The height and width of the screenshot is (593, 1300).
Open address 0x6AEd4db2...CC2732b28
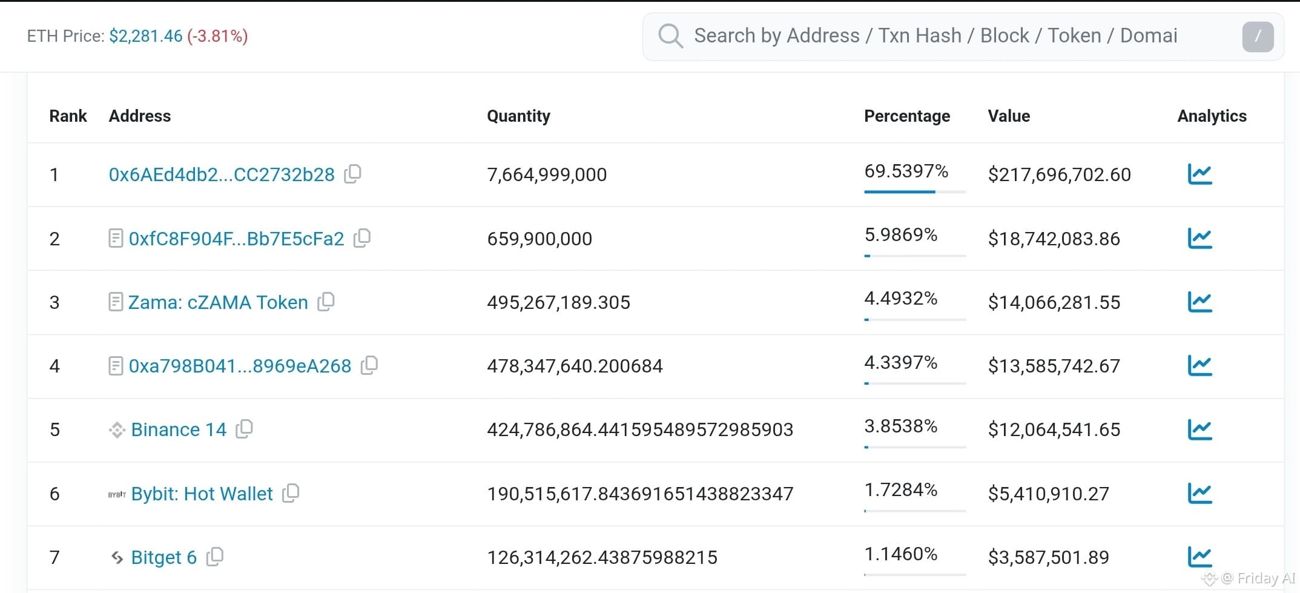(x=222, y=174)
